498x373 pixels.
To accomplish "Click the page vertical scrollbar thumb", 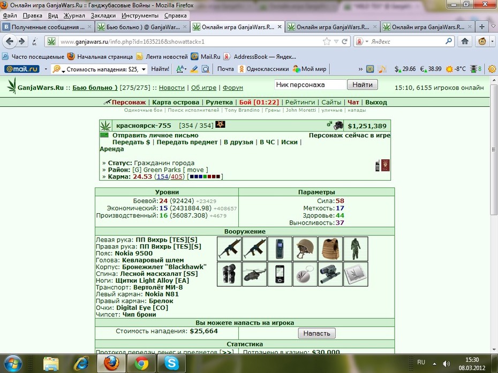I will click(x=494, y=149).
